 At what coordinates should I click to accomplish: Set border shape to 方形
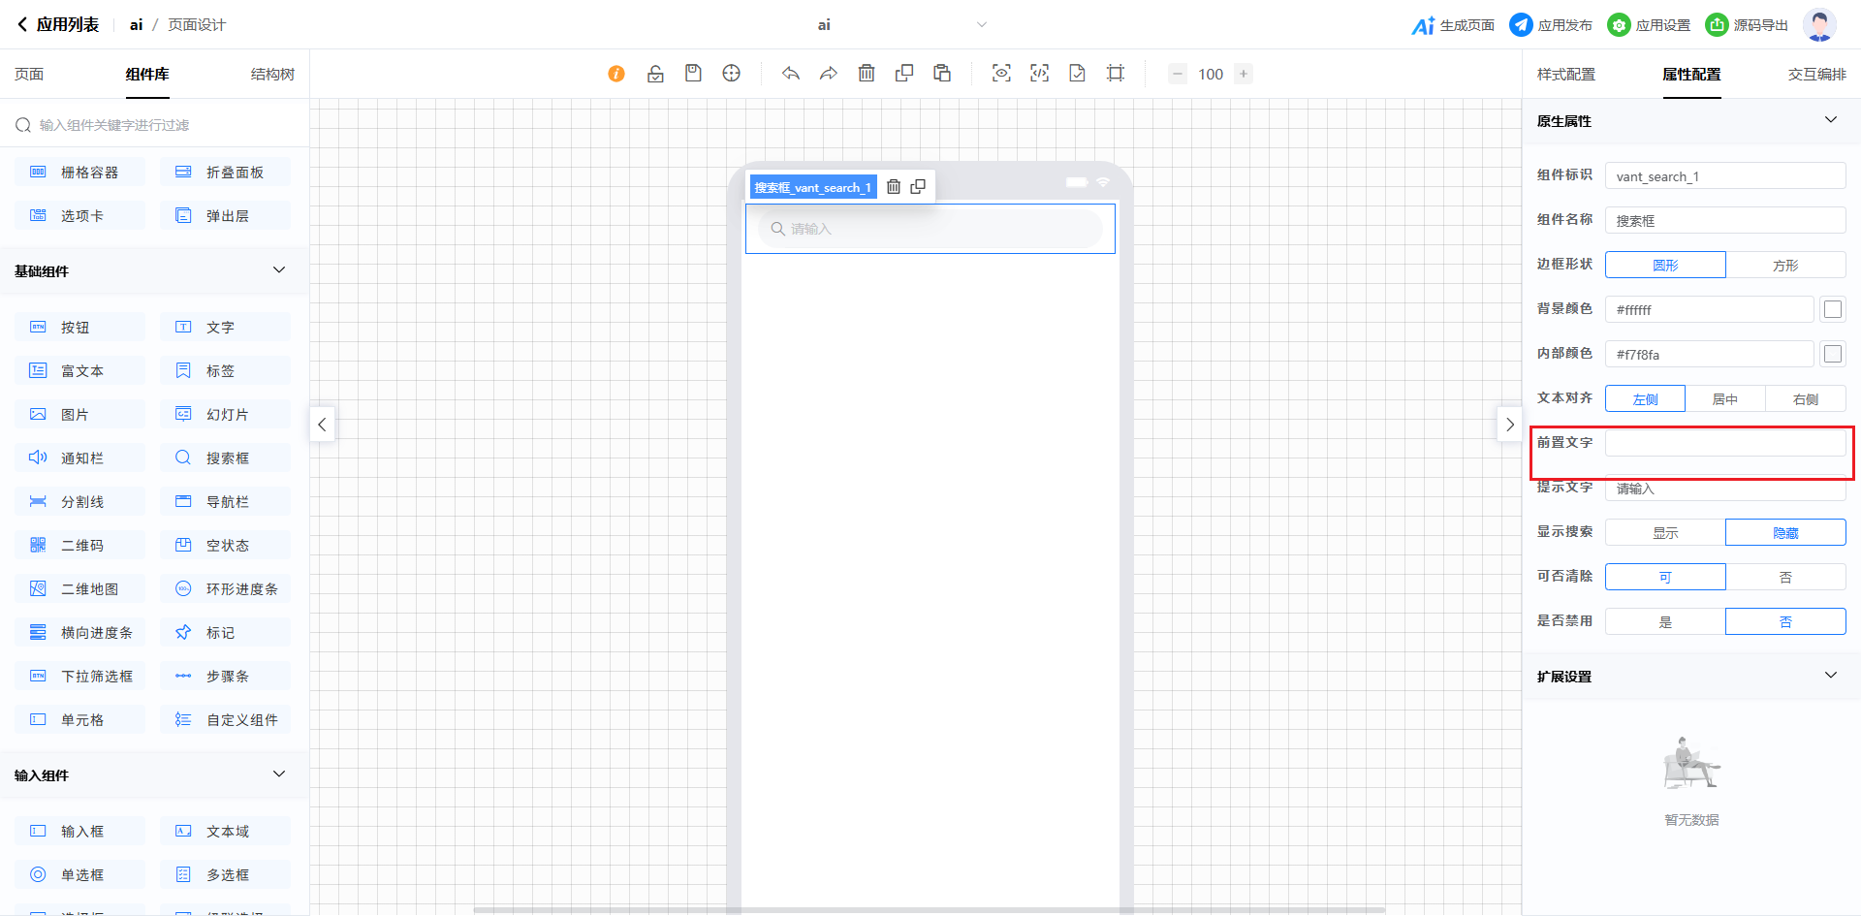(x=1784, y=265)
